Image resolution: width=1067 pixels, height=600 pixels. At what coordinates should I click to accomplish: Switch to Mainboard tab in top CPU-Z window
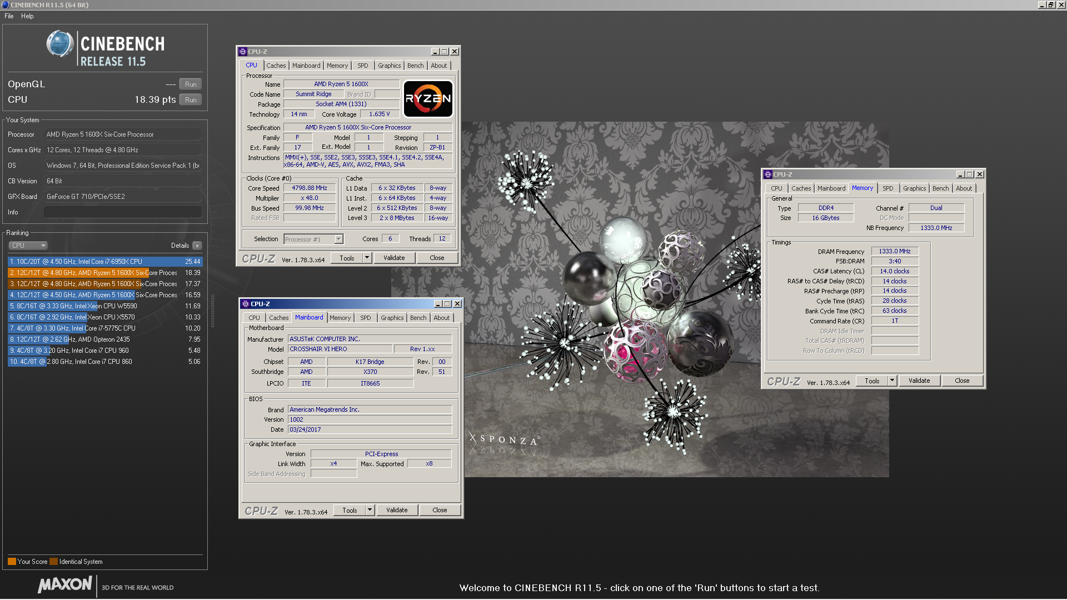306,66
